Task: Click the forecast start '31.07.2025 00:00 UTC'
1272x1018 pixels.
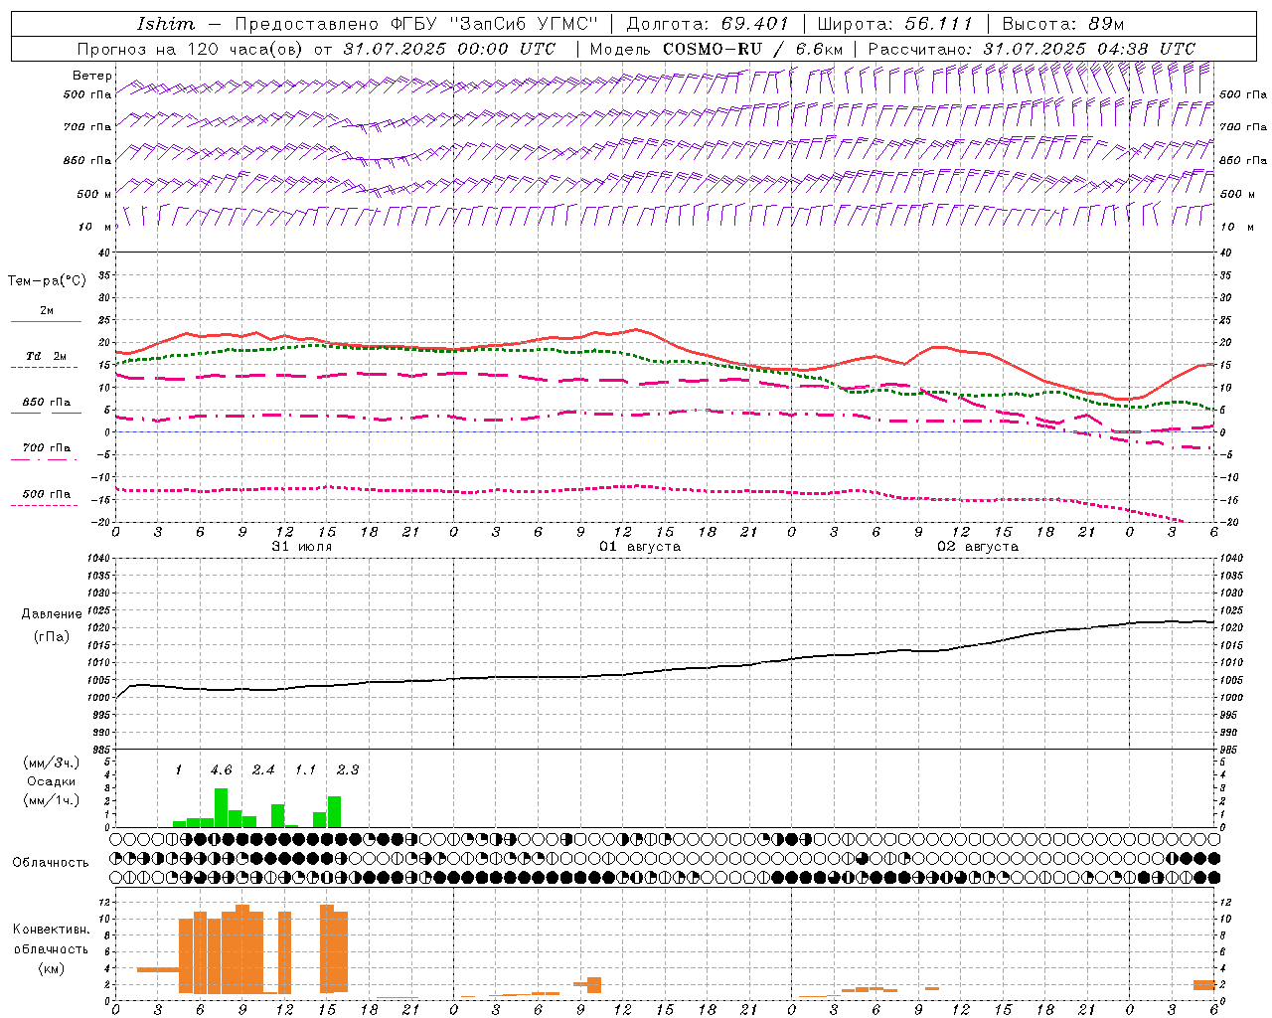Action: (449, 49)
